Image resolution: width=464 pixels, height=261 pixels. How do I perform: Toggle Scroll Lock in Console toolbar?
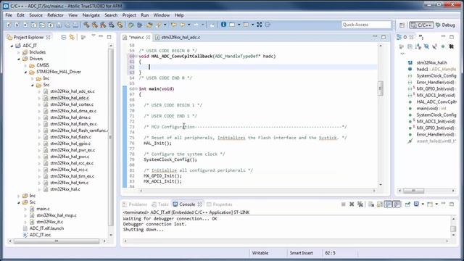tap(380, 204)
